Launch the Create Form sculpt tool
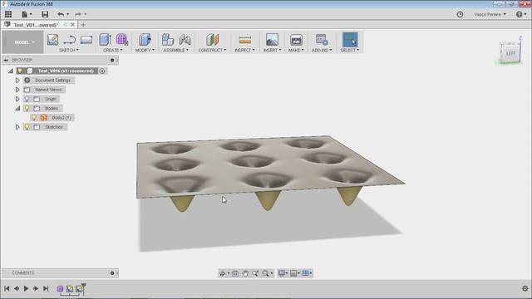This screenshot has height=299, width=532. [121, 40]
